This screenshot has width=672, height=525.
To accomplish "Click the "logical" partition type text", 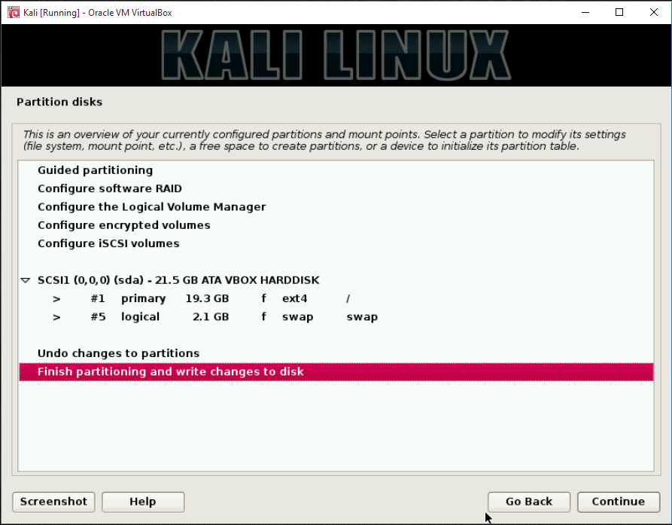I will [x=140, y=317].
